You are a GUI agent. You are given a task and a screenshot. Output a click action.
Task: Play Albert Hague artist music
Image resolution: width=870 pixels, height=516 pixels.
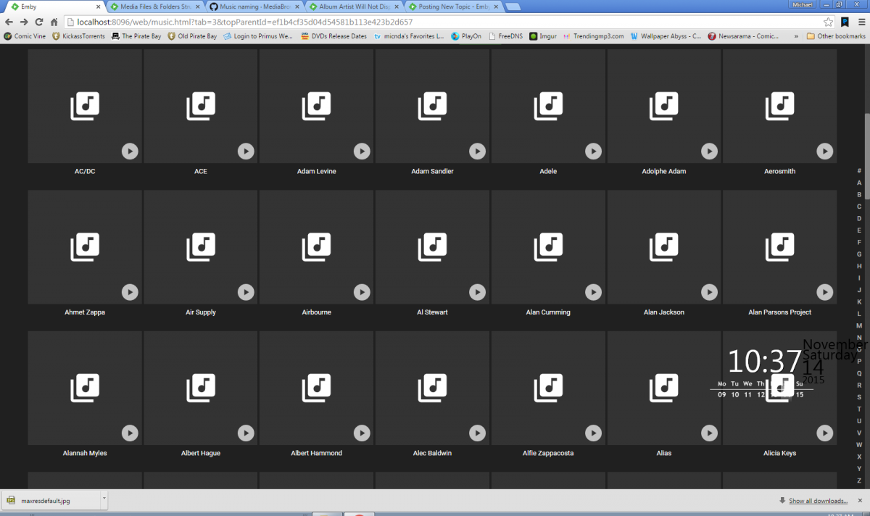(246, 433)
